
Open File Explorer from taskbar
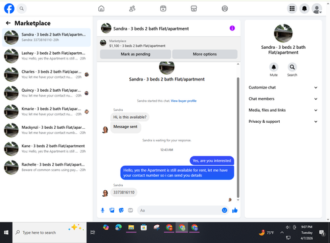click(x=131, y=227)
